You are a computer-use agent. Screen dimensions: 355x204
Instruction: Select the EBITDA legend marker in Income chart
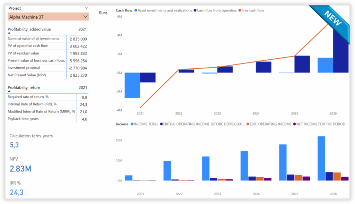(161, 124)
